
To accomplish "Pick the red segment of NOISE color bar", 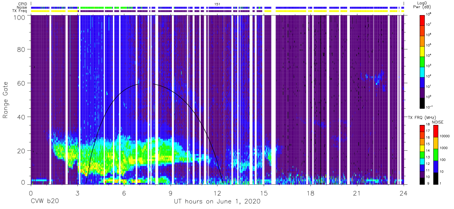I will click(x=436, y=131).
